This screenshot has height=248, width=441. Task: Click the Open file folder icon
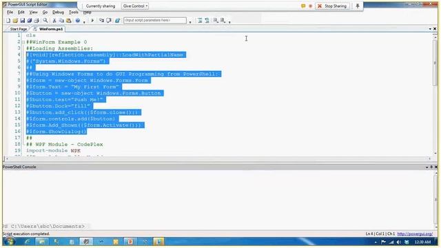click(15, 21)
